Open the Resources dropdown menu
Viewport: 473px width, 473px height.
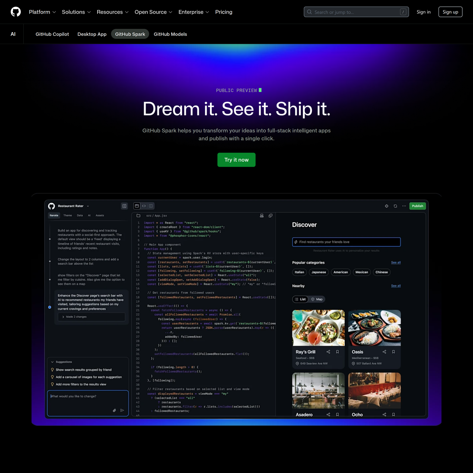pyautogui.click(x=113, y=12)
